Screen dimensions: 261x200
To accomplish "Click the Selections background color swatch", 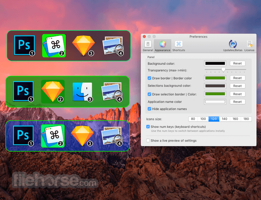I will (x=215, y=86).
